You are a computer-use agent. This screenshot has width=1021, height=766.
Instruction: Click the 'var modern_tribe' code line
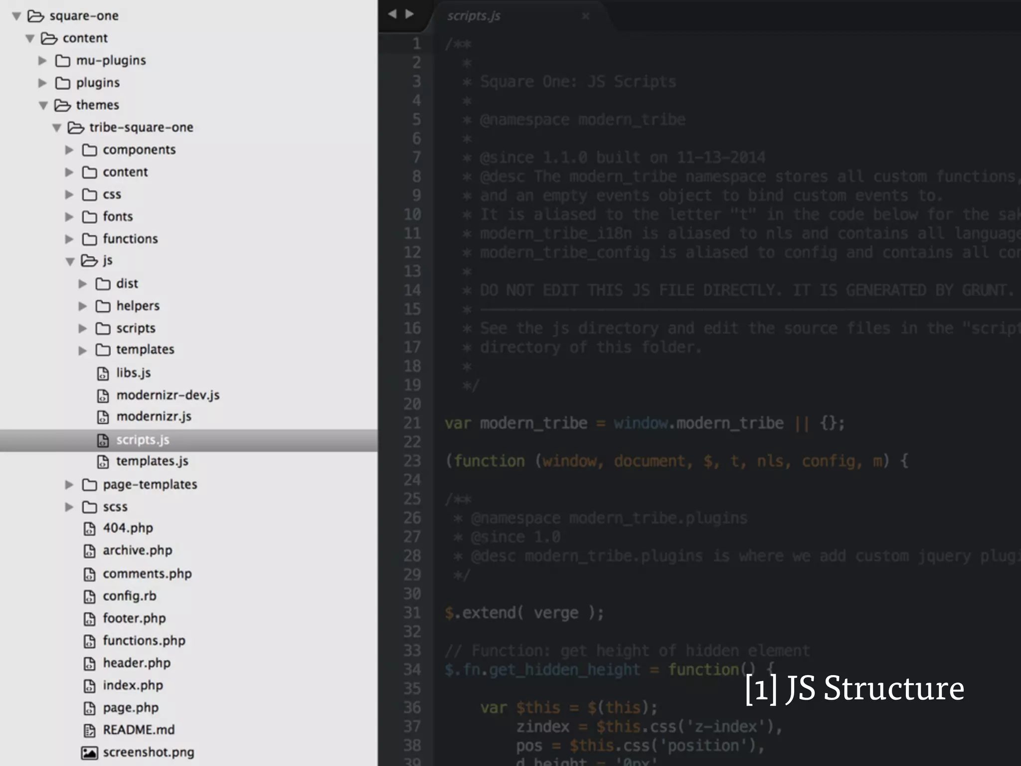click(x=645, y=423)
